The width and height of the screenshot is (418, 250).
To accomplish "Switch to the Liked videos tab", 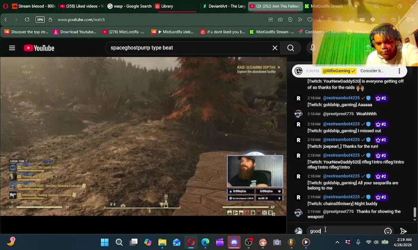I will click(81, 6).
